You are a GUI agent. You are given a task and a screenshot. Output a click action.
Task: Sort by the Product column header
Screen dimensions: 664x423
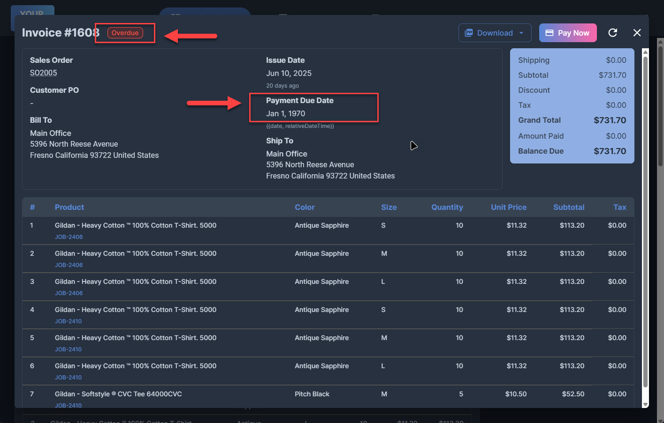pos(69,207)
